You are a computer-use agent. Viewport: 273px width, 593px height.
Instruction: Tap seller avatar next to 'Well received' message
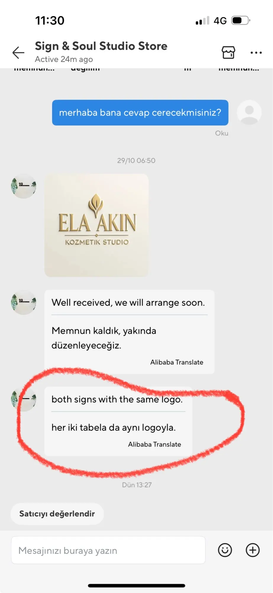(x=24, y=302)
